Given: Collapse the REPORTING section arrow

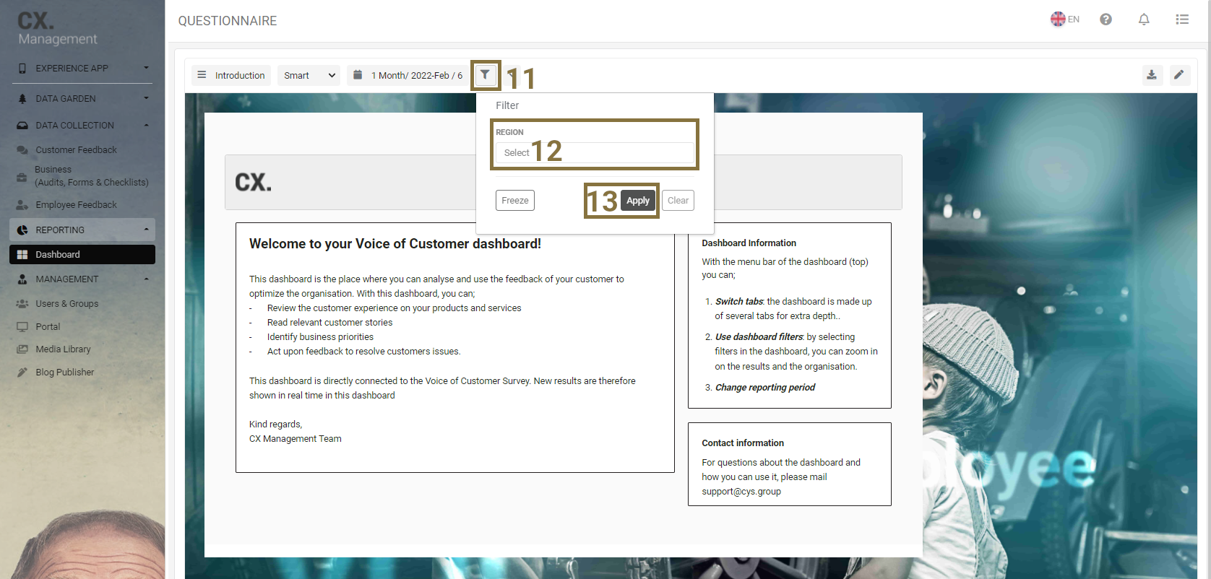Looking at the screenshot, I should point(146,230).
